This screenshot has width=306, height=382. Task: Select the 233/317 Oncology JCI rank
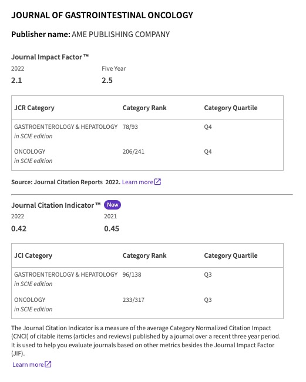point(133,300)
